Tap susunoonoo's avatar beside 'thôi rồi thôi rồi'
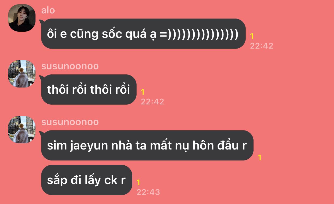The image size is (334, 204). click(x=22, y=74)
